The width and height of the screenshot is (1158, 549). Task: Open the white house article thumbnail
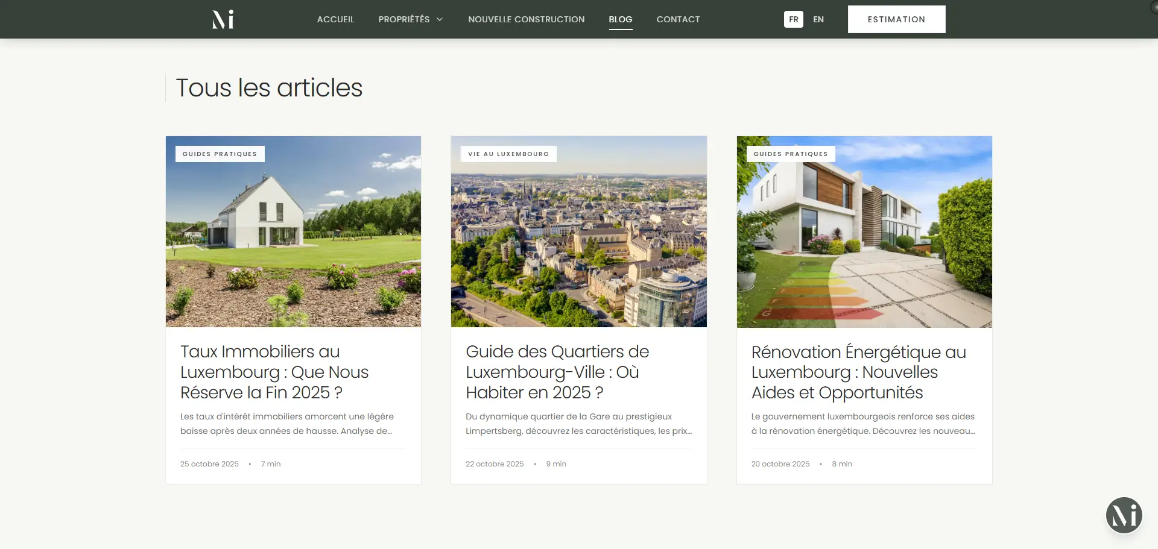click(293, 241)
